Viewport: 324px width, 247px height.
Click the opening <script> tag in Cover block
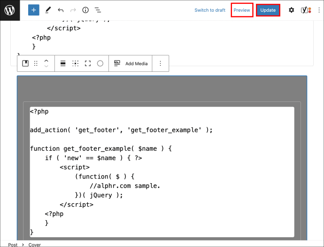click(x=75, y=167)
